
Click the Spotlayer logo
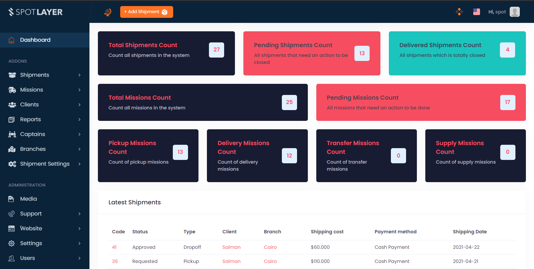coord(35,12)
